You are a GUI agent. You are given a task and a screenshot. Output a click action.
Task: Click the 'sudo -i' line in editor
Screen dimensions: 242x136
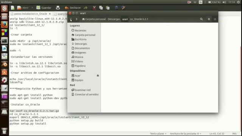[15, 50]
